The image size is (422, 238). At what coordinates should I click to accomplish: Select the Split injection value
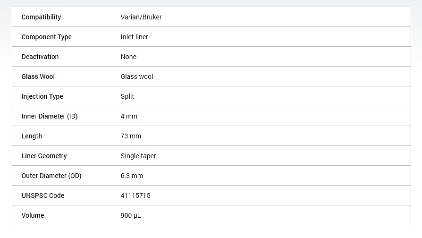[127, 97]
